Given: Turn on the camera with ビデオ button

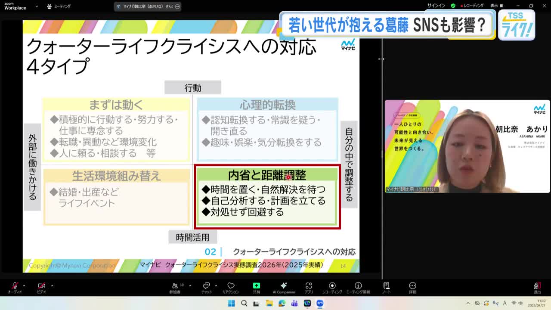Looking at the screenshot, I should click(41, 287).
